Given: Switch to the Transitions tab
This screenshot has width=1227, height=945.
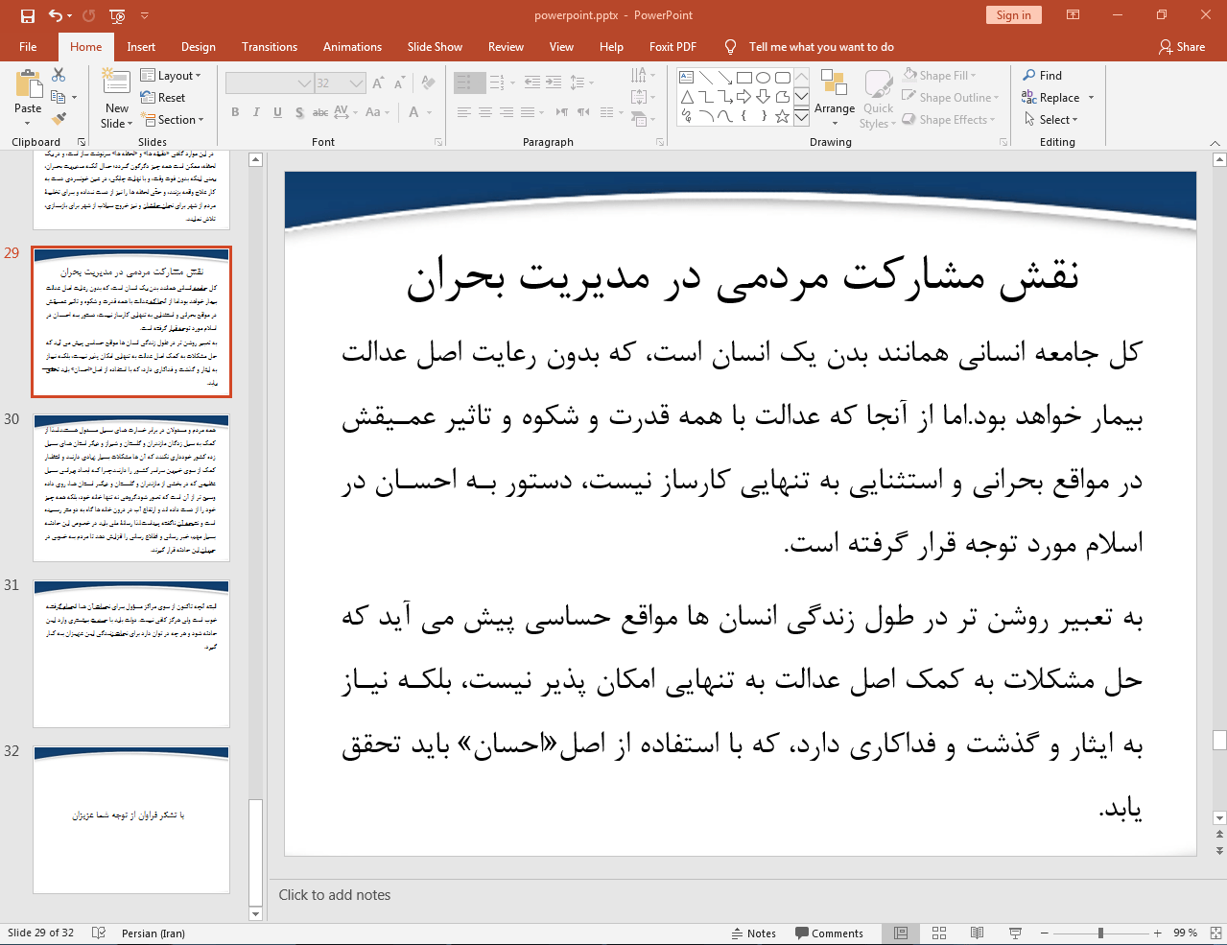Looking at the screenshot, I should tap(270, 47).
